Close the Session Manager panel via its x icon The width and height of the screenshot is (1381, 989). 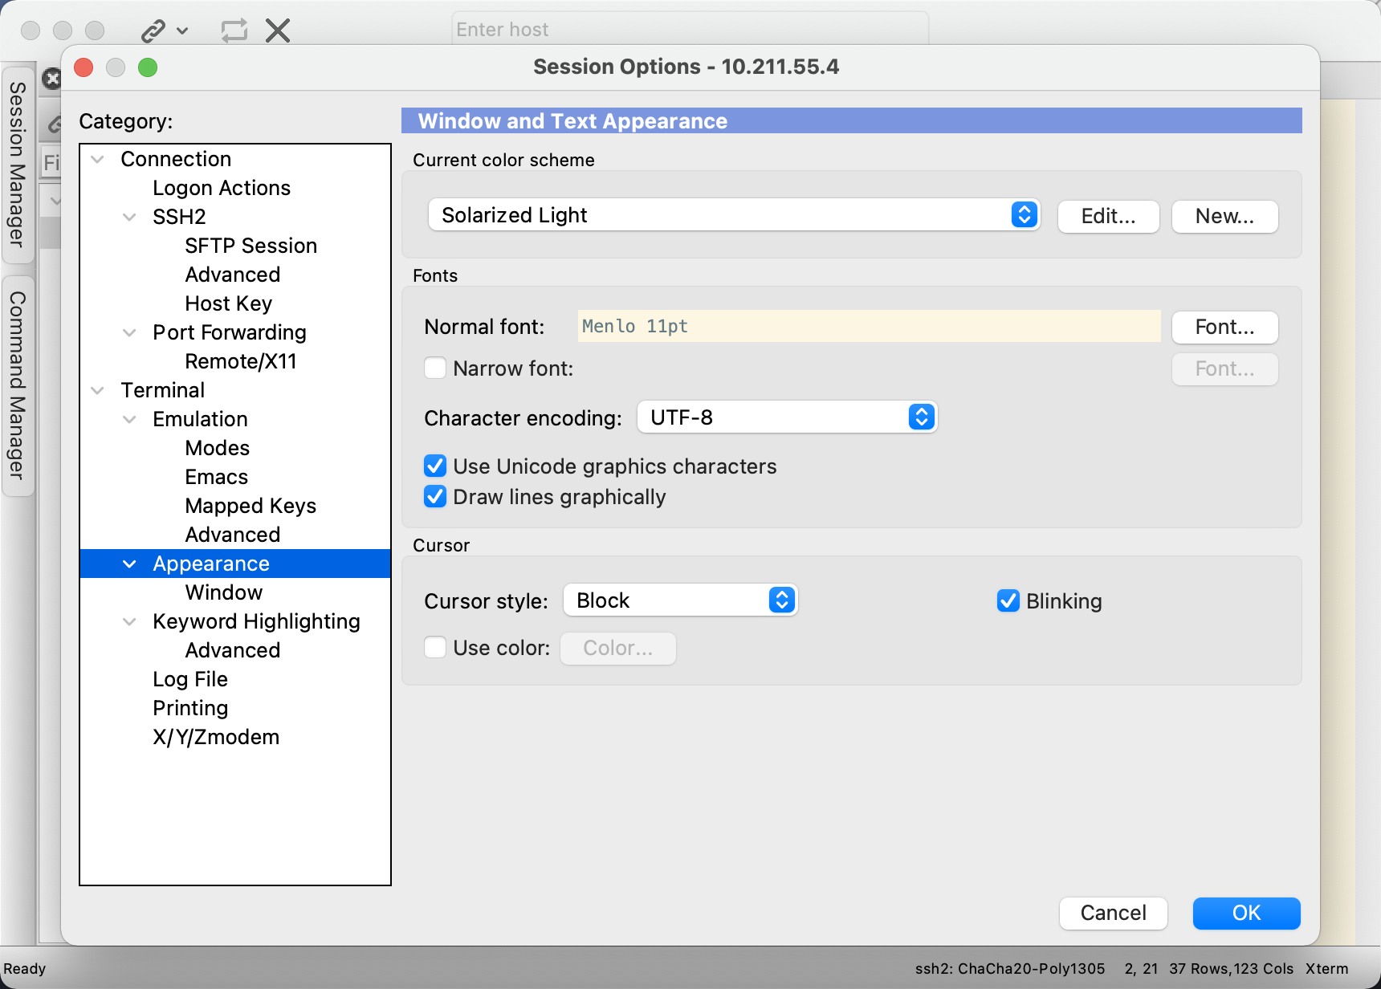tap(51, 79)
